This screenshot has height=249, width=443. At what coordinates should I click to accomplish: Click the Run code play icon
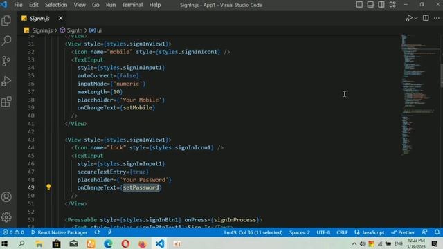point(409,19)
